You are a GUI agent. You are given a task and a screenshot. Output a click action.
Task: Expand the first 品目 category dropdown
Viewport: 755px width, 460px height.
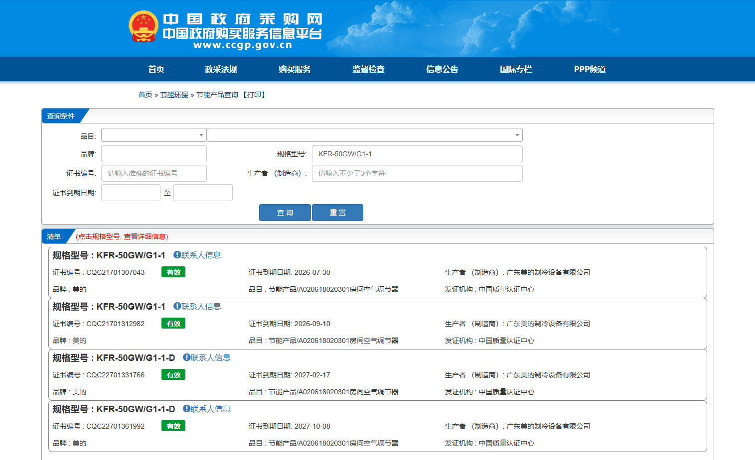pyautogui.click(x=153, y=135)
